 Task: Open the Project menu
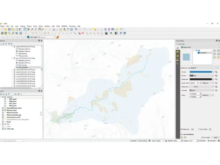tap(2, 26)
